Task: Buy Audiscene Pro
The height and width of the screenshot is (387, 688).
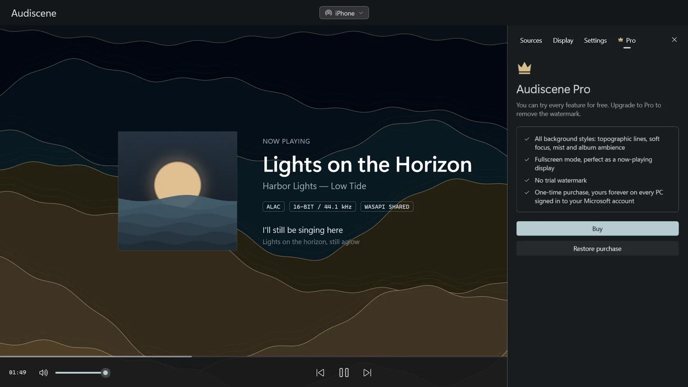Action: [598, 229]
